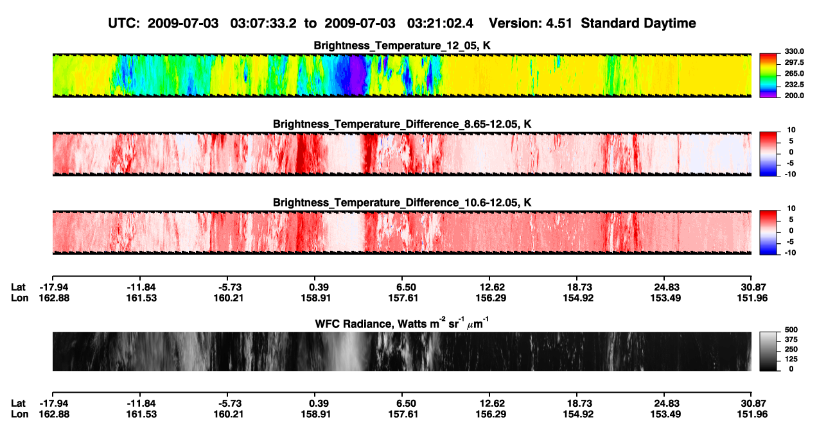Click the 10.6-12.05 difference image strip
Viewport: 835px width, 428px height.
pos(401,232)
